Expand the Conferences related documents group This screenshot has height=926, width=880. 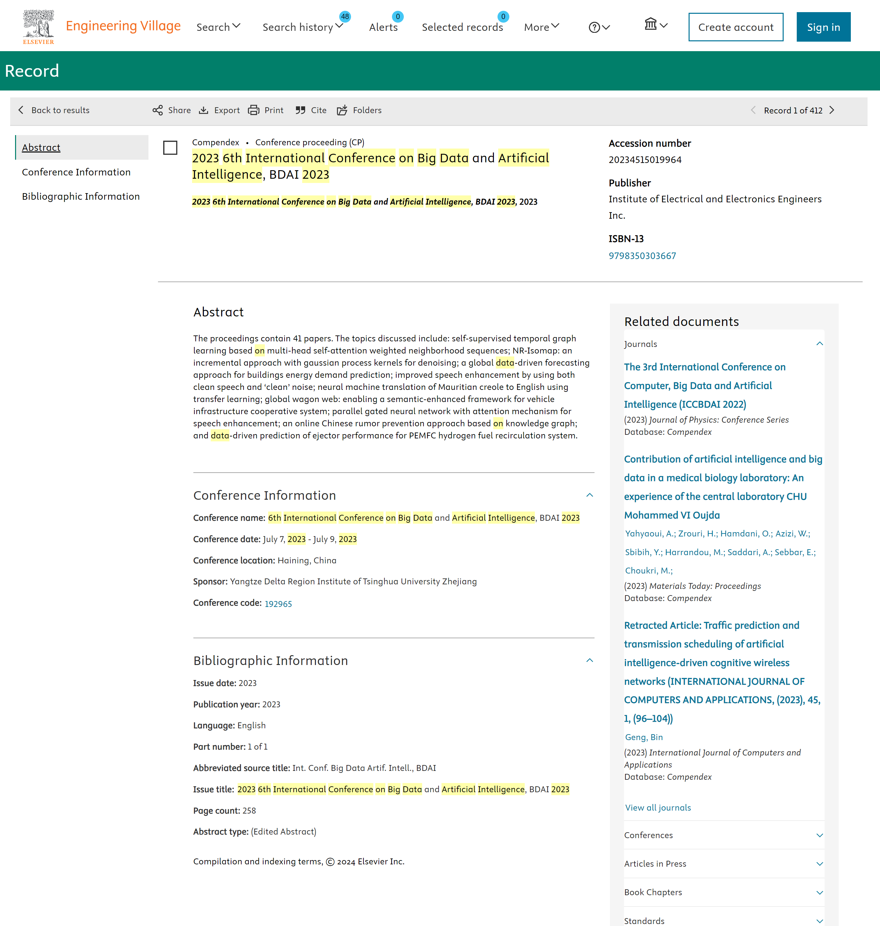(x=819, y=835)
